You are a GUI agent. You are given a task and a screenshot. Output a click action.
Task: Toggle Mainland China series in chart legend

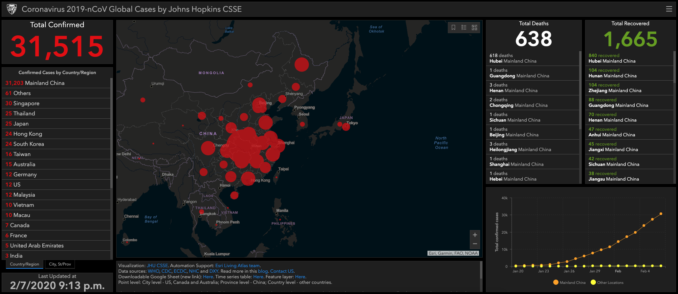569,283
